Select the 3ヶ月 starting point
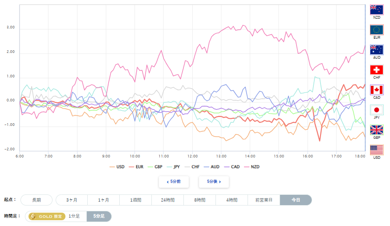Image resolution: width=390 pixels, height=226 pixels. point(72,200)
